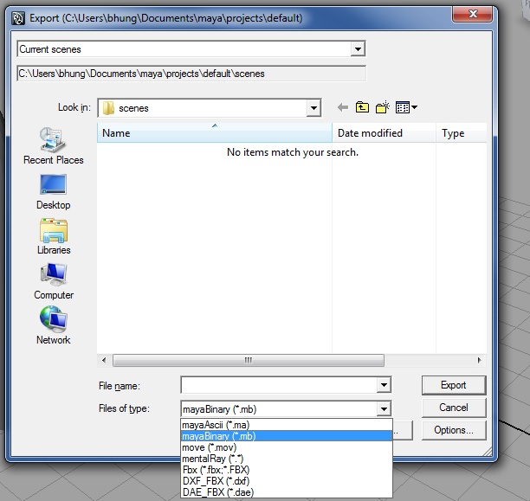This screenshot has height=501, width=530.
Task: Select mayaAscii (*.ma) file type
Action: click(215, 425)
